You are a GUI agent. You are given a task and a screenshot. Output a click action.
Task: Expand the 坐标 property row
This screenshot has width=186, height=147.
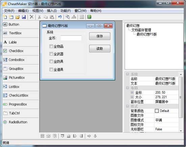coord(132,92)
